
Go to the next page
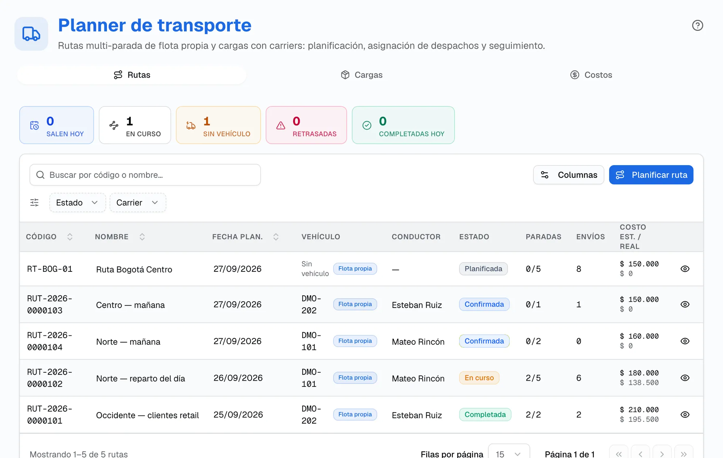(662, 454)
